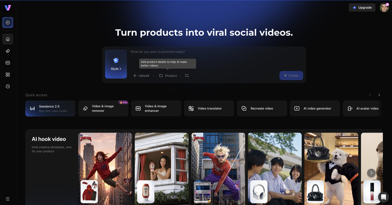Click the Quick access label
Screen dimensions: 392x205
click(36, 95)
